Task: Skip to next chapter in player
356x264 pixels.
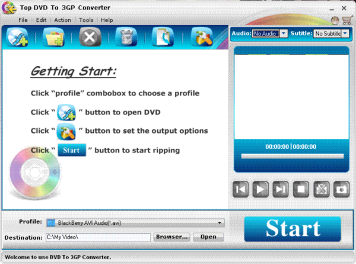Action: (281, 189)
